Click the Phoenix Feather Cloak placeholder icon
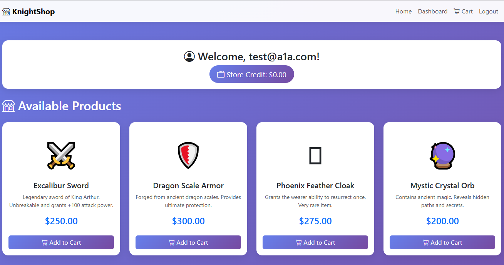Screen dimensions: 504x265 click(x=315, y=156)
